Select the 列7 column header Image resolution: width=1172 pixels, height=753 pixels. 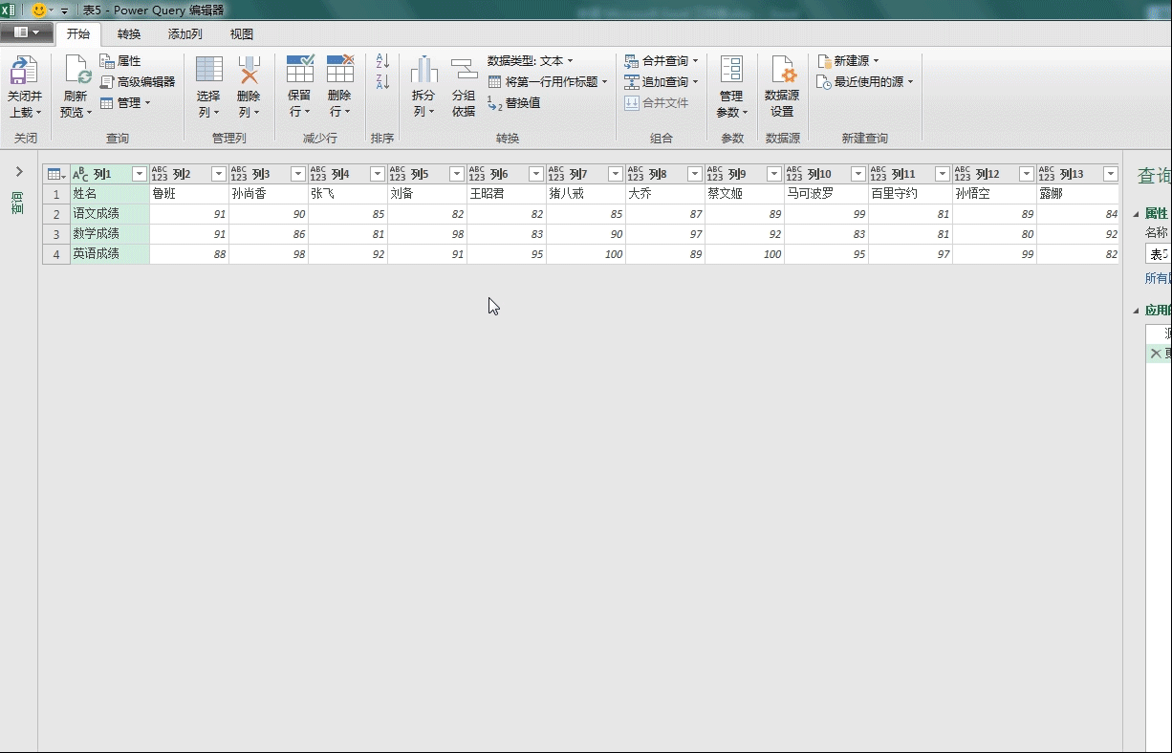585,174
